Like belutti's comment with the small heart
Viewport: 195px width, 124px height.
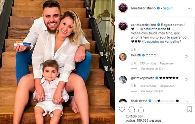(186, 57)
